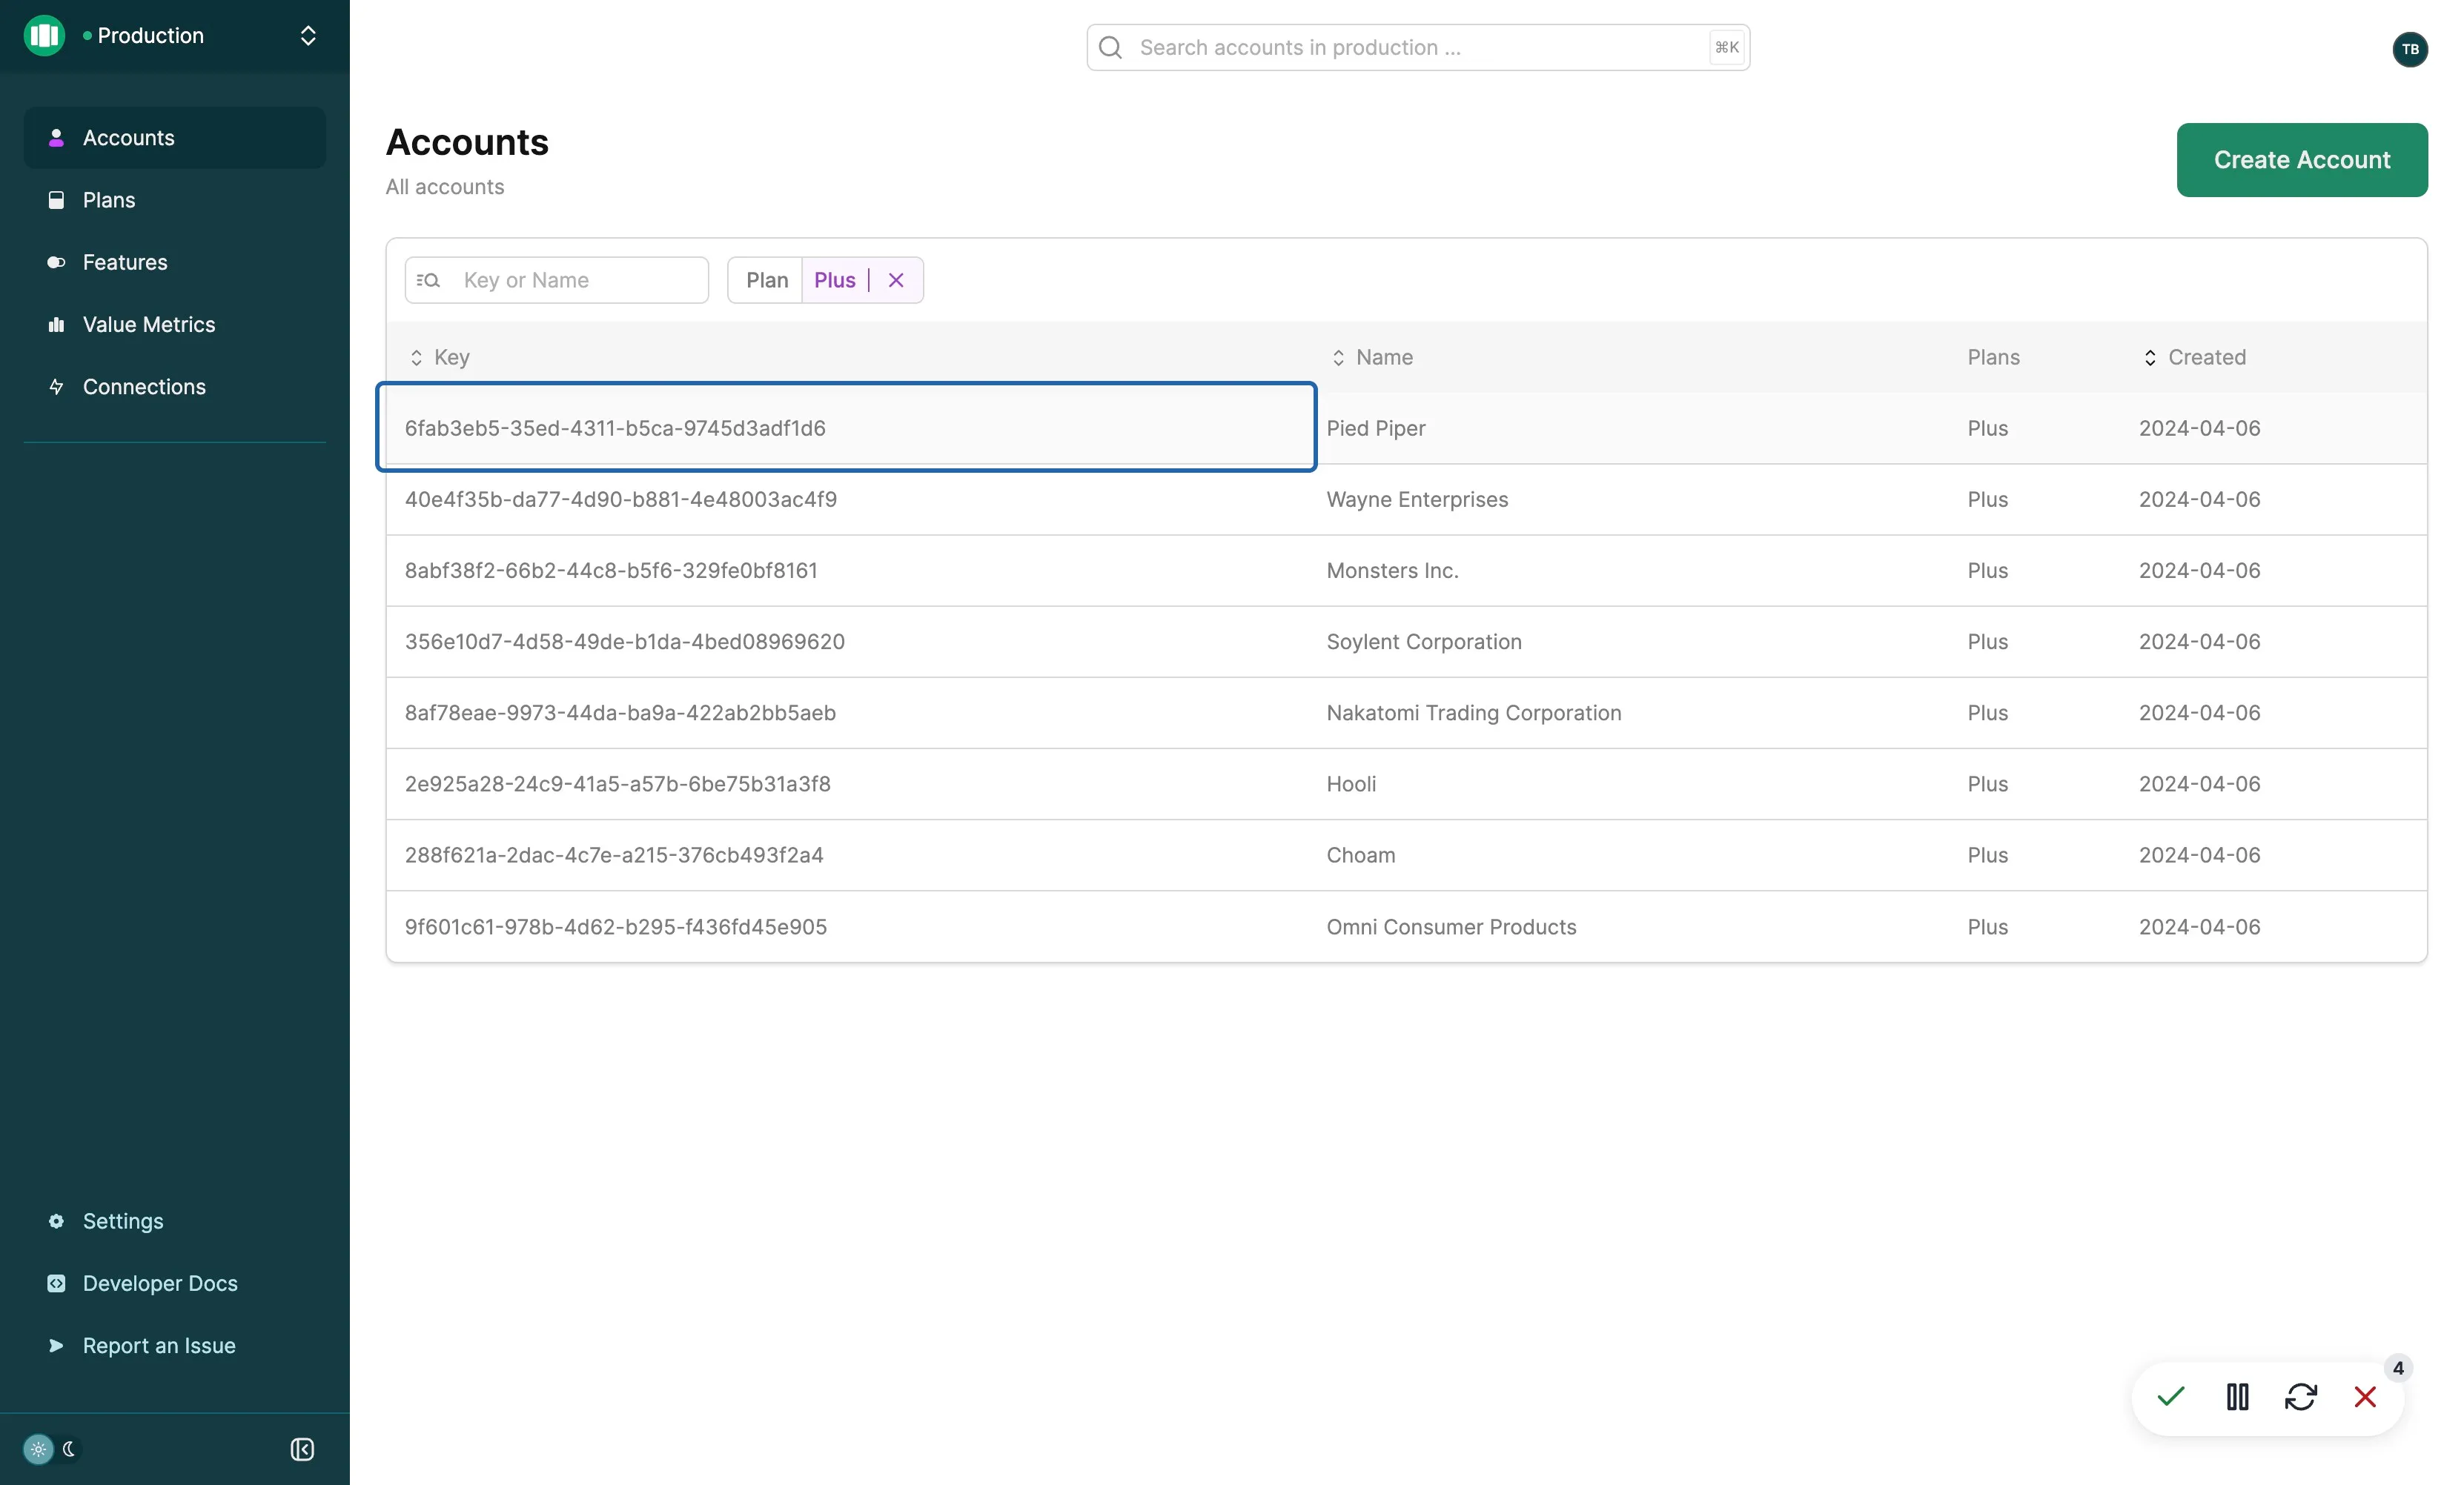Click the filter search icon in Key or Name field
The width and height of the screenshot is (2464, 1485).
[428, 280]
